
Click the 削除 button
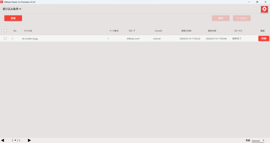(220, 18)
